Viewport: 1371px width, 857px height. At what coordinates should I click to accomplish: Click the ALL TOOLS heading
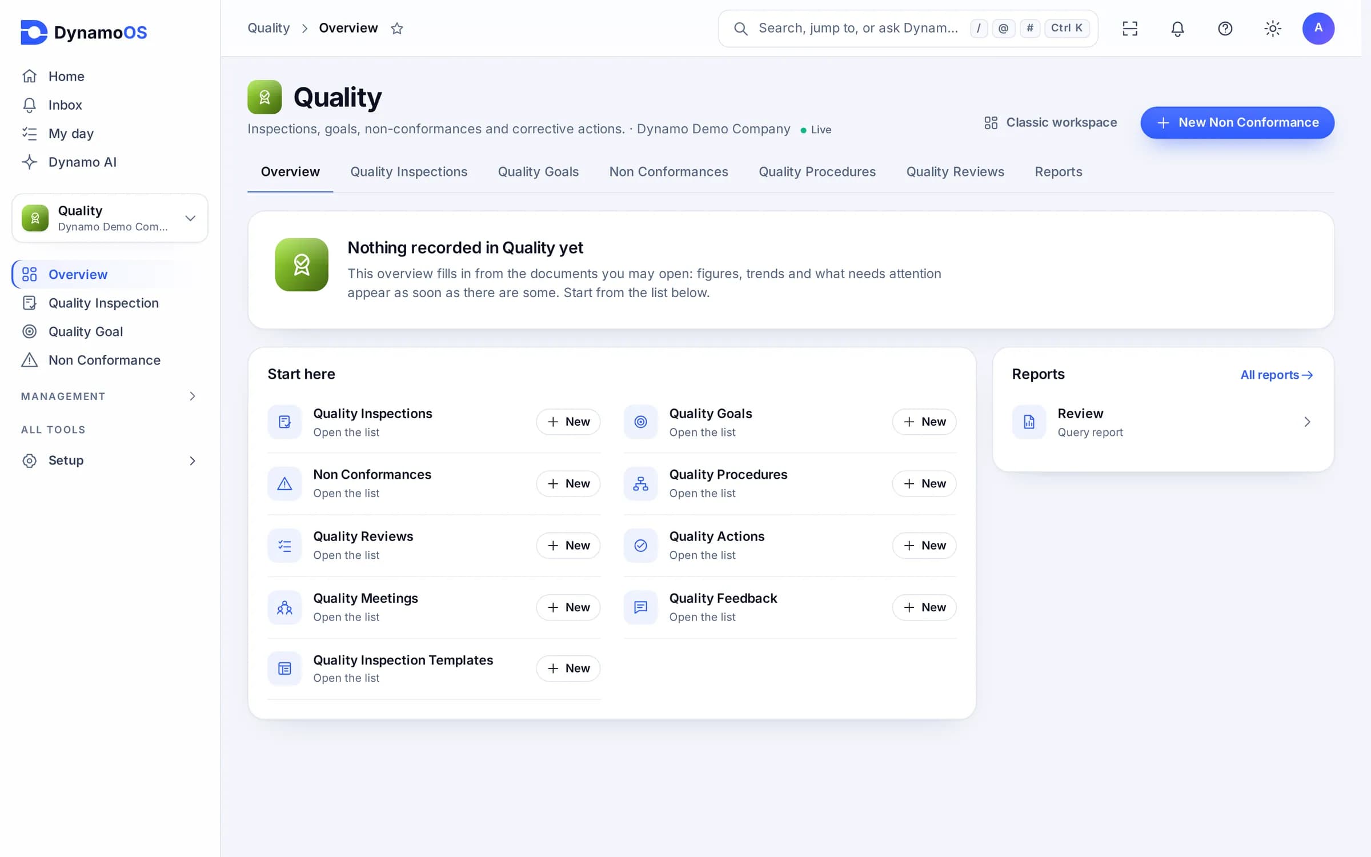click(x=53, y=430)
